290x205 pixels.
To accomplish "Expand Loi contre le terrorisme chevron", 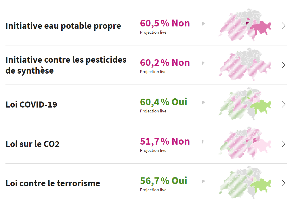I will pyautogui.click(x=284, y=183).
